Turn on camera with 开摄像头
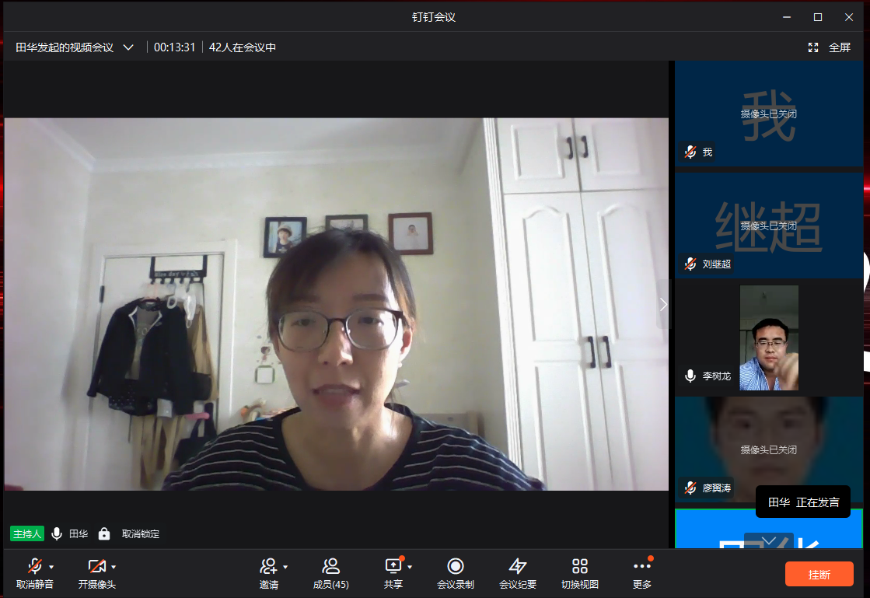The width and height of the screenshot is (870, 598). [x=96, y=566]
